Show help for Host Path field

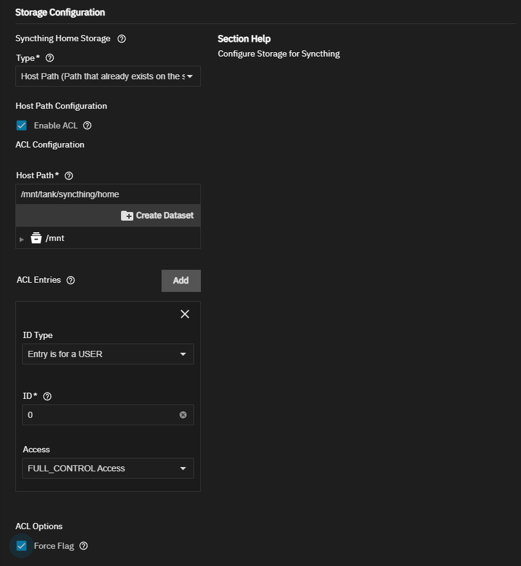[69, 176]
